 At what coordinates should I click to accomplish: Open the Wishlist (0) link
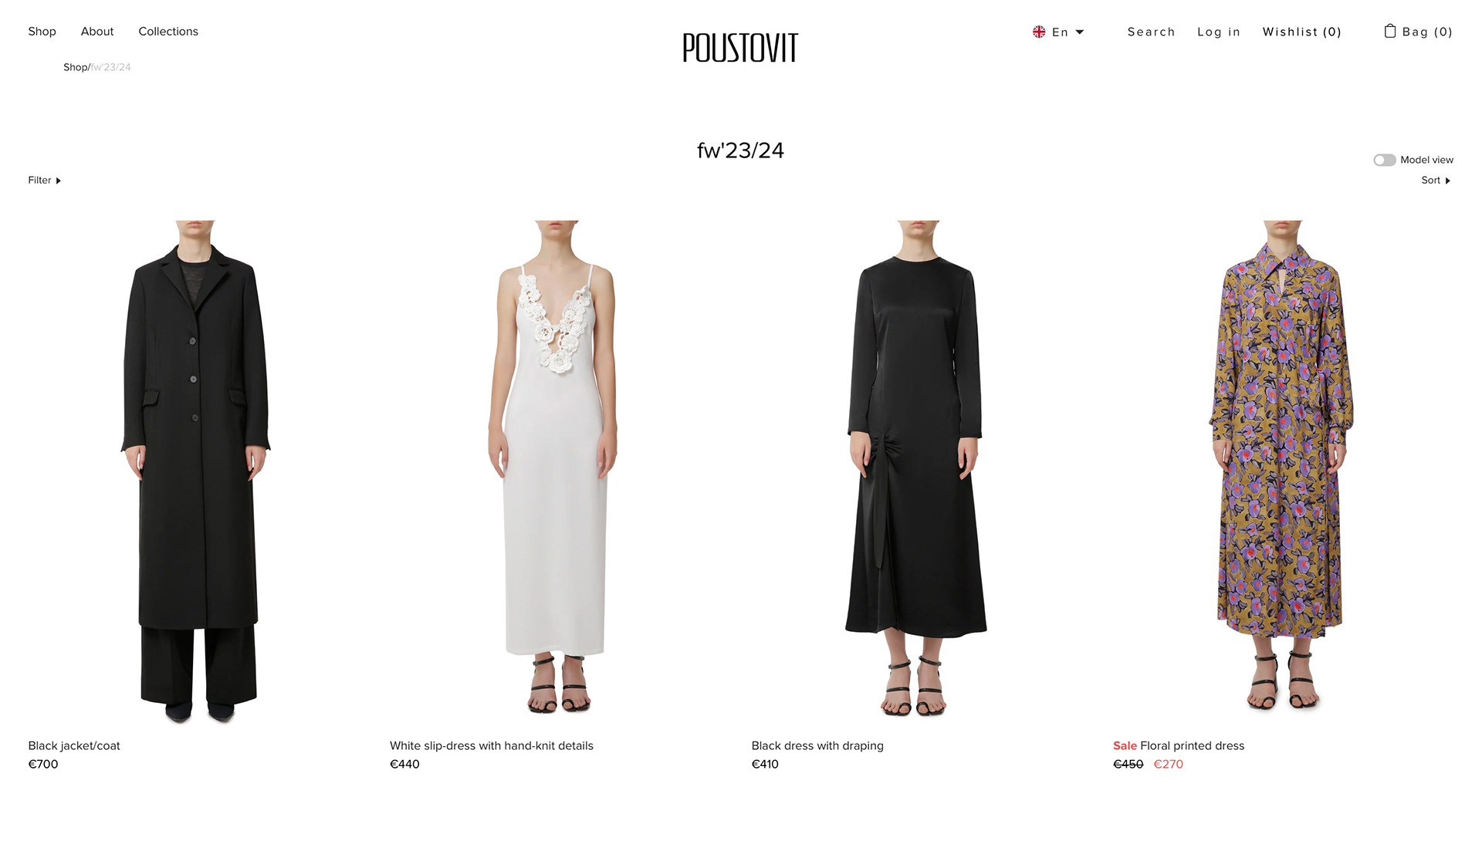tap(1301, 32)
